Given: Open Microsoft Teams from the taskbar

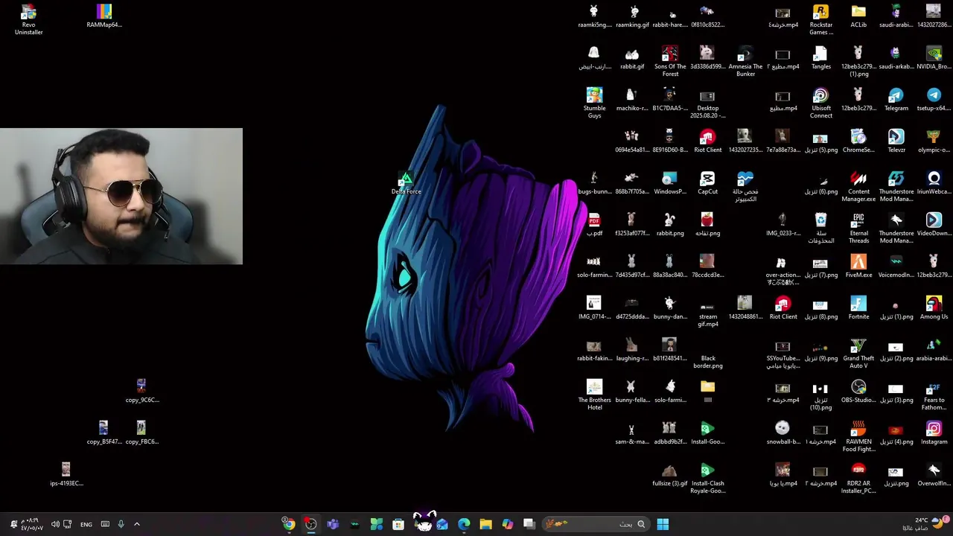Looking at the screenshot, I should pyautogui.click(x=333, y=524).
